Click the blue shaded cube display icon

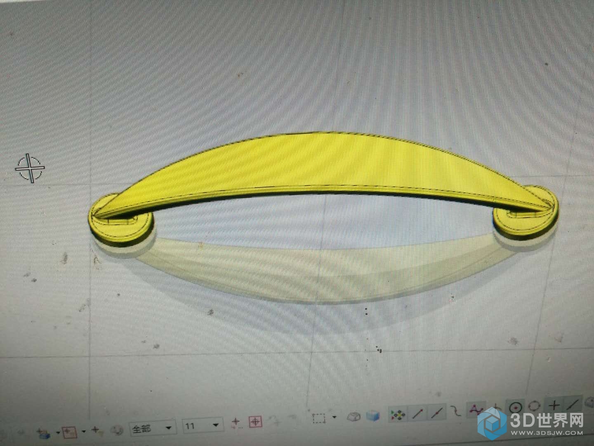coord(373,415)
